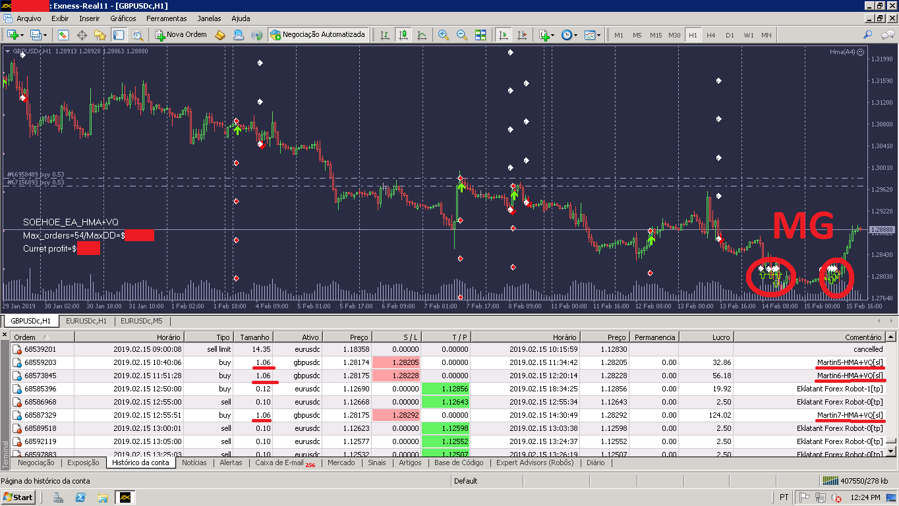
Task: Select order row 68559203
Action: pos(448,362)
